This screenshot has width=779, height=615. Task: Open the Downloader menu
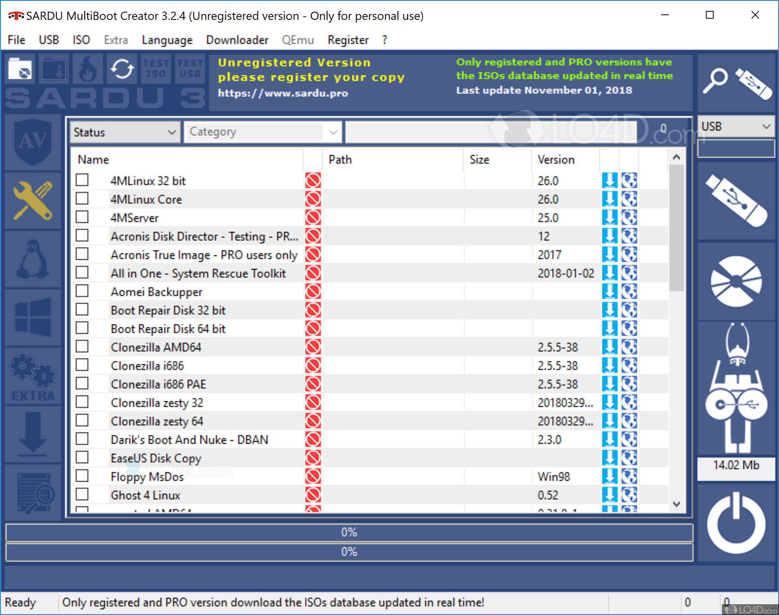coord(237,40)
